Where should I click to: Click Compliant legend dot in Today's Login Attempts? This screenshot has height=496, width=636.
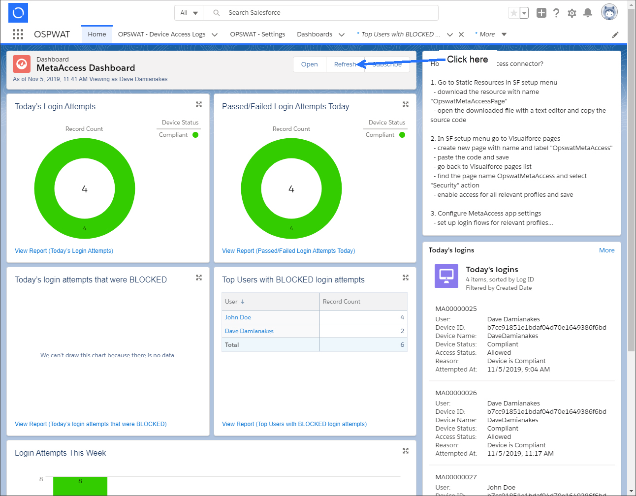click(x=195, y=135)
